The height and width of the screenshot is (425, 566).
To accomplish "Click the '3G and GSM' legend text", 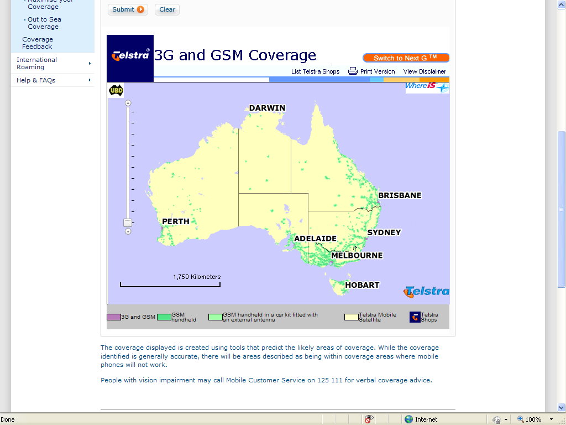I will pos(138,317).
